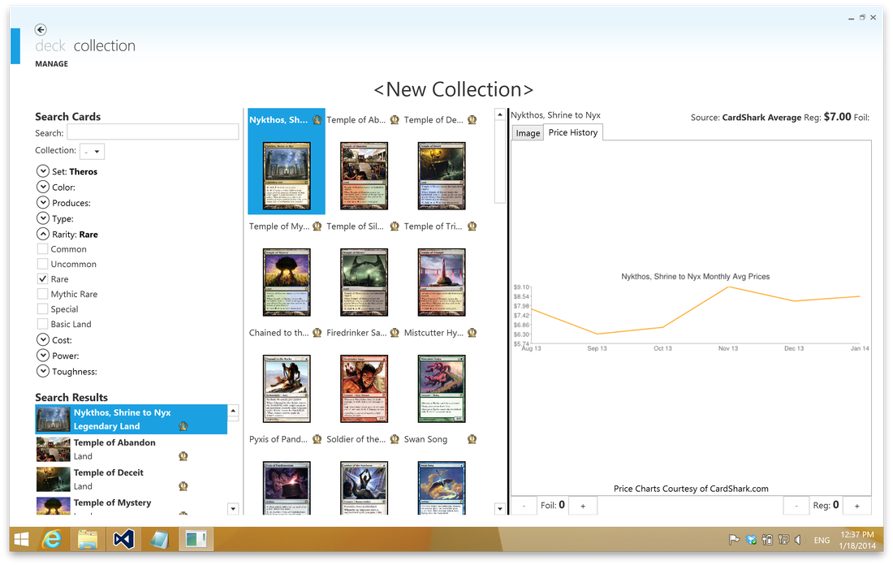The width and height of the screenshot is (893, 565).
Task: Select the Price History tab
Action: [x=572, y=132]
